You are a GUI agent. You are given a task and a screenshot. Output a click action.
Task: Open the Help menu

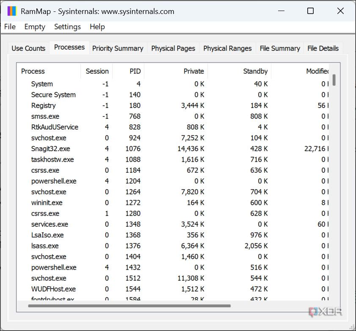pyautogui.click(x=97, y=27)
